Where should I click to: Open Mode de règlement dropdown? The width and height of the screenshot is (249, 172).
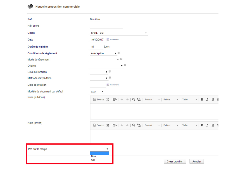[x=105, y=60]
